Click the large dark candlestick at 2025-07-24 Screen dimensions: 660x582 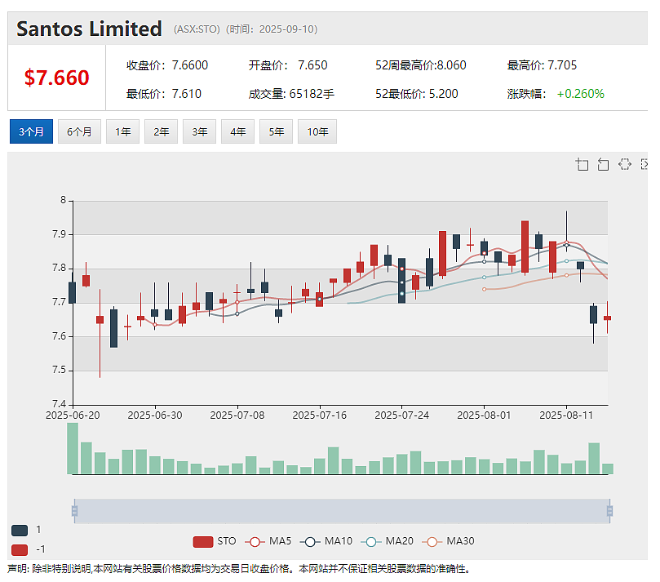[402, 281]
